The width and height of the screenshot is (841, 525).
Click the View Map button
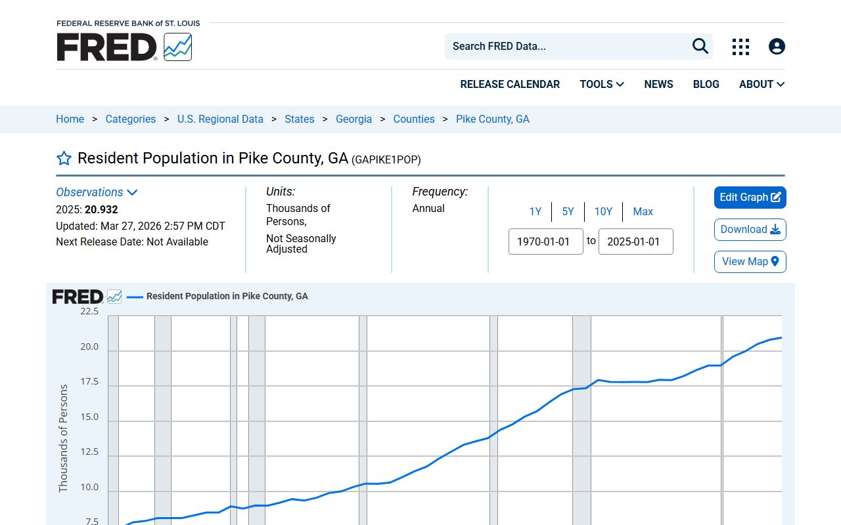(750, 262)
